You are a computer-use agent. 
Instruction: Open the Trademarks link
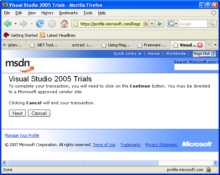[131, 145]
